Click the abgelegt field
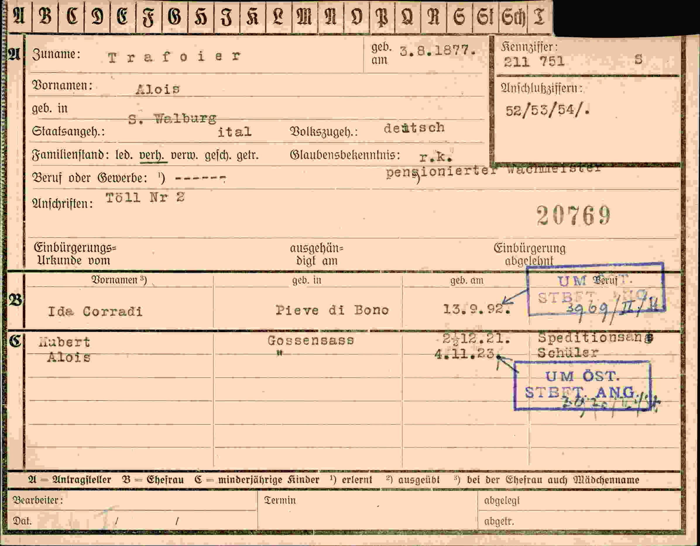This screenshot has width=700, height=546. [579, 501]
